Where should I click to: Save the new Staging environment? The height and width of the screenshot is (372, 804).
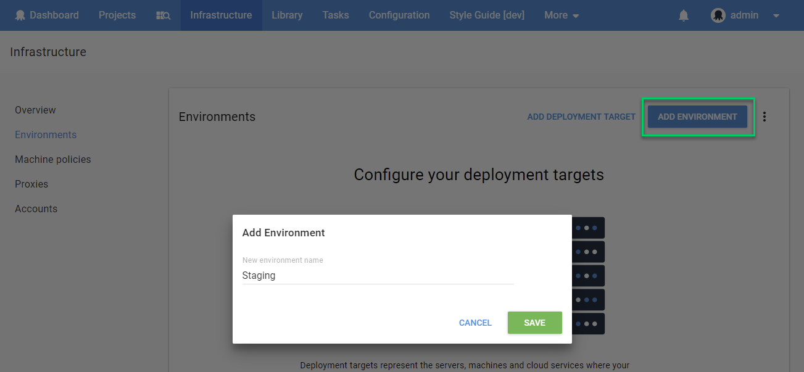click(x=534, y=323)
